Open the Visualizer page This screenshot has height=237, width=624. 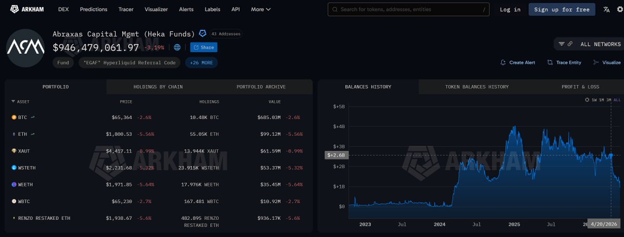[x=156, y=9]
